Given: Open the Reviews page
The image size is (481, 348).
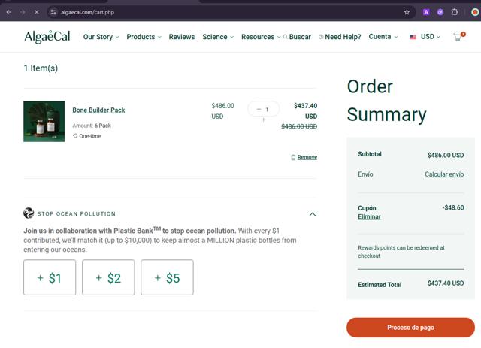Looking at the screenshot, I should [x=182, y=37].
